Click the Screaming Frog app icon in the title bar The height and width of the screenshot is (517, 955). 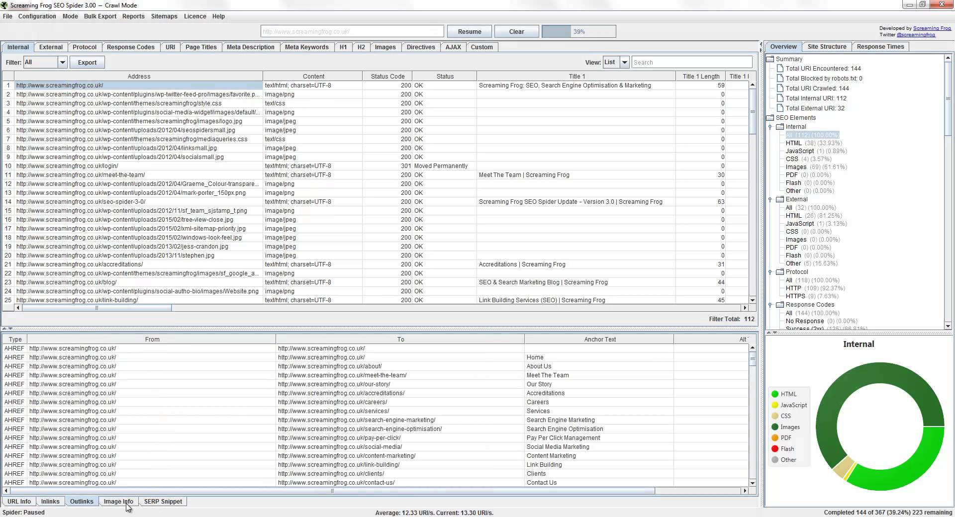pos(4,5)
